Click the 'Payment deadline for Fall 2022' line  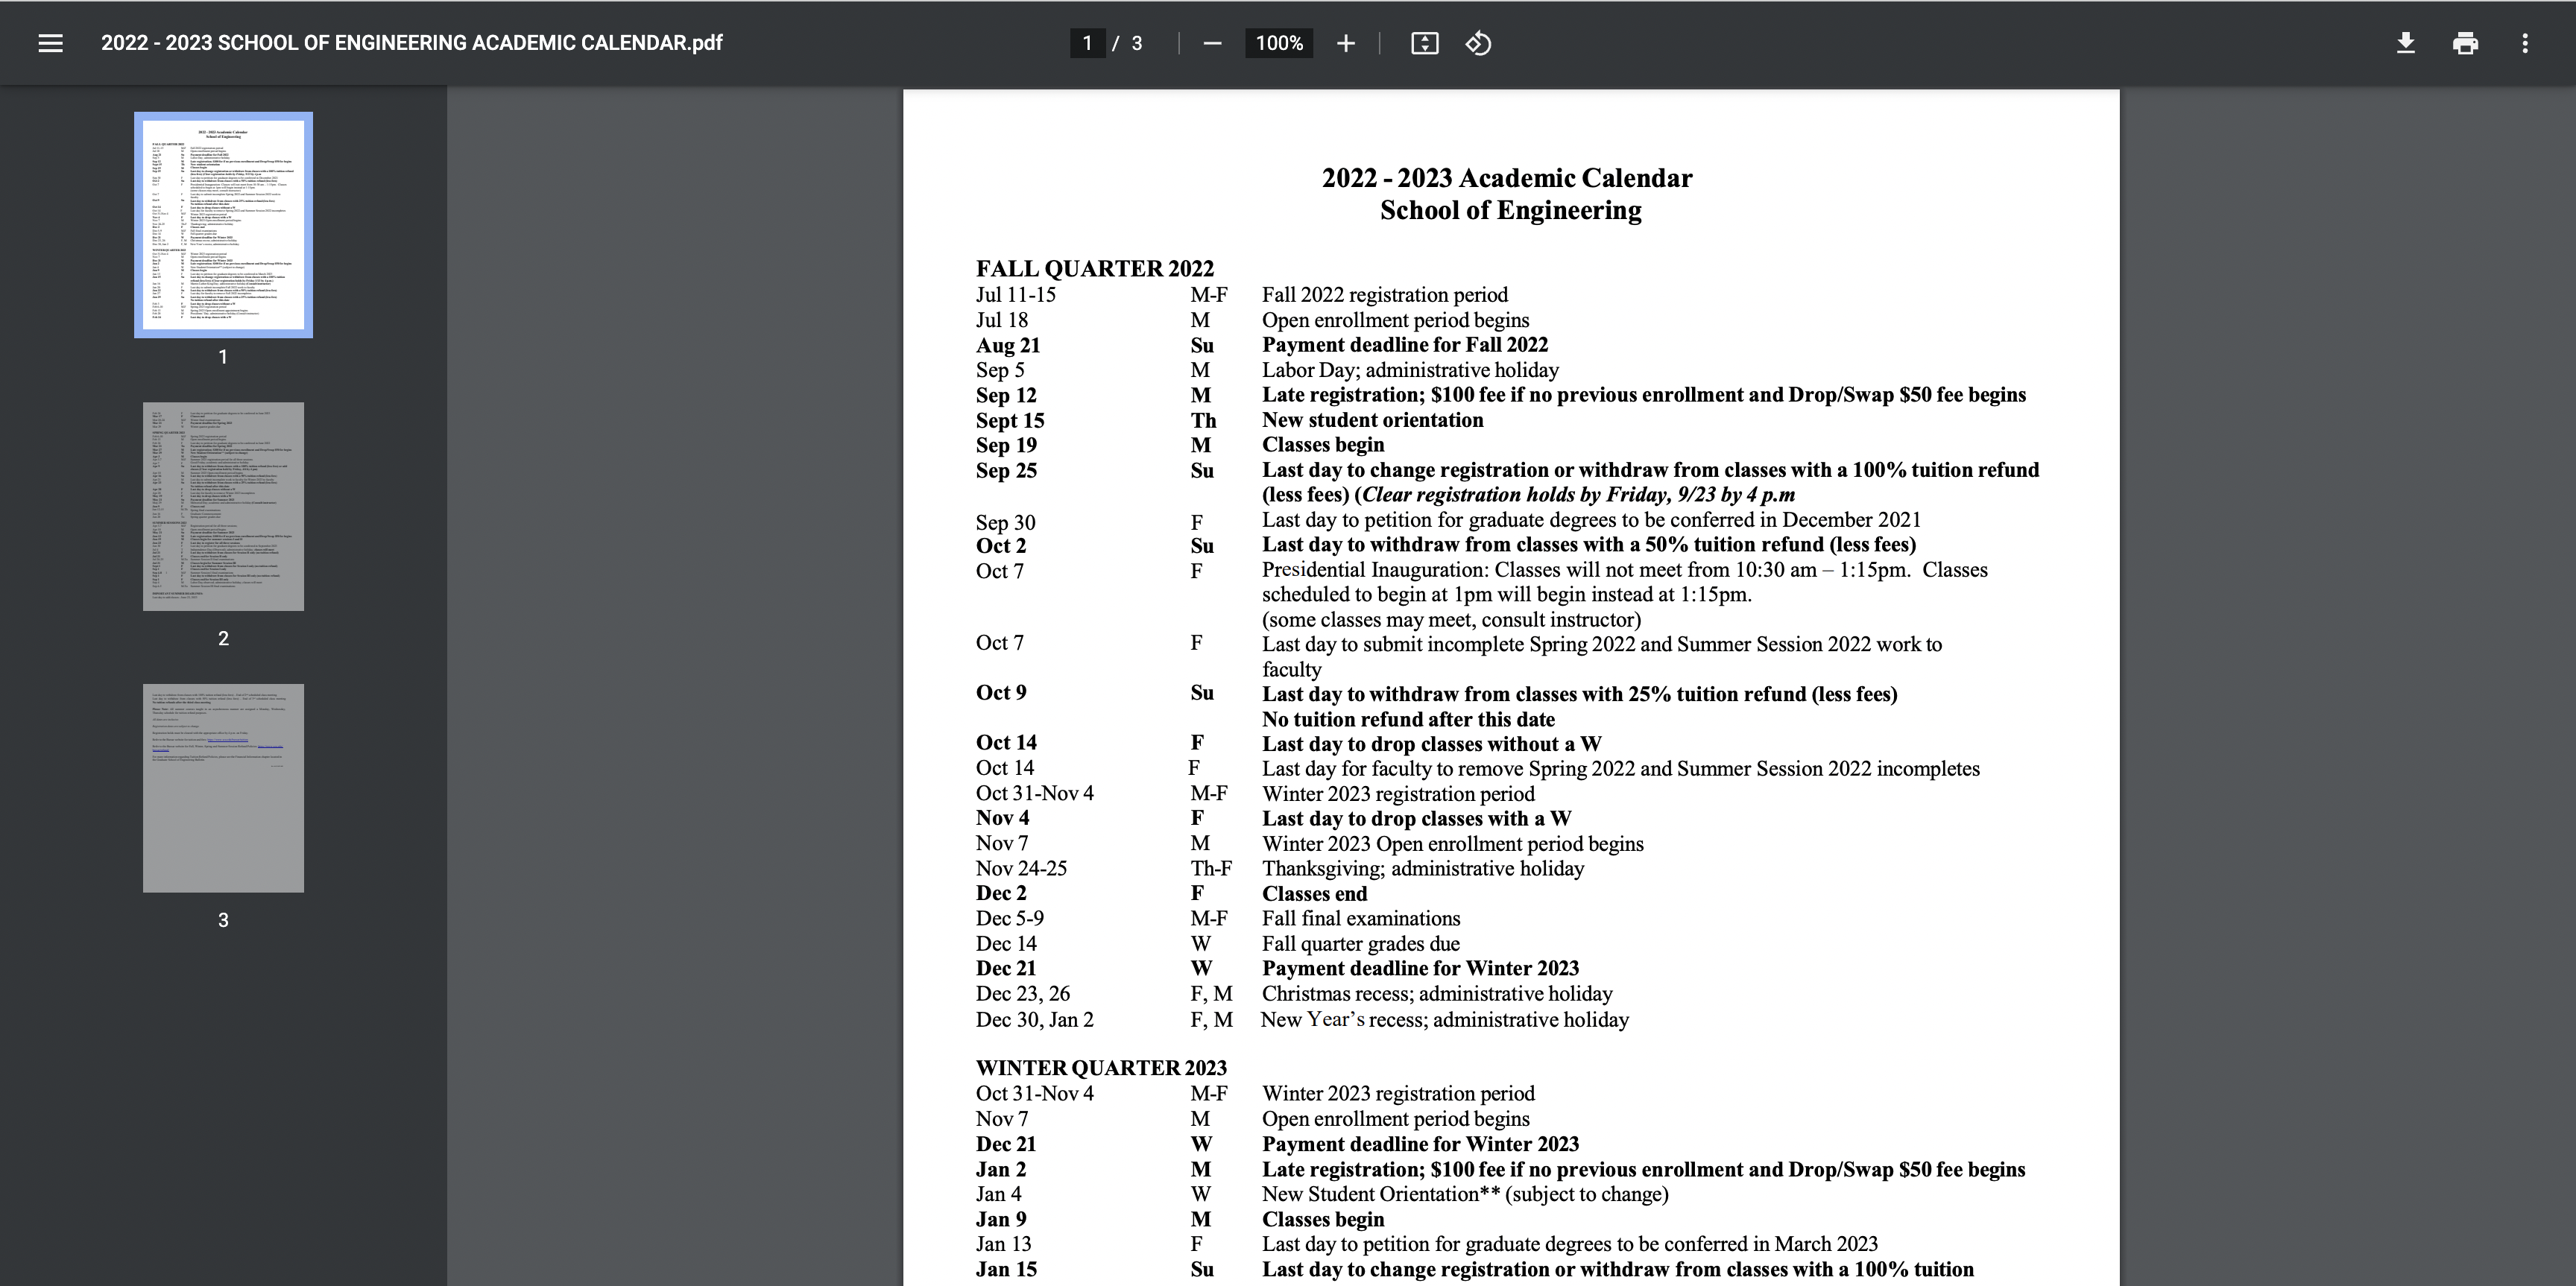pos(1404,345)
